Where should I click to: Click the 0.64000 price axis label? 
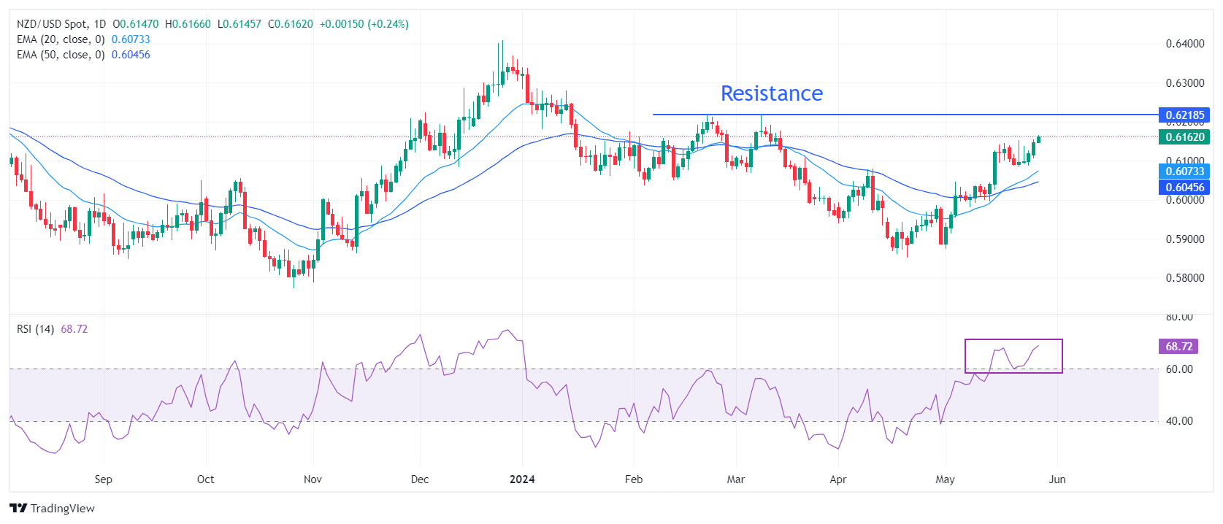pyautogui.click(x=1184, y=44)
